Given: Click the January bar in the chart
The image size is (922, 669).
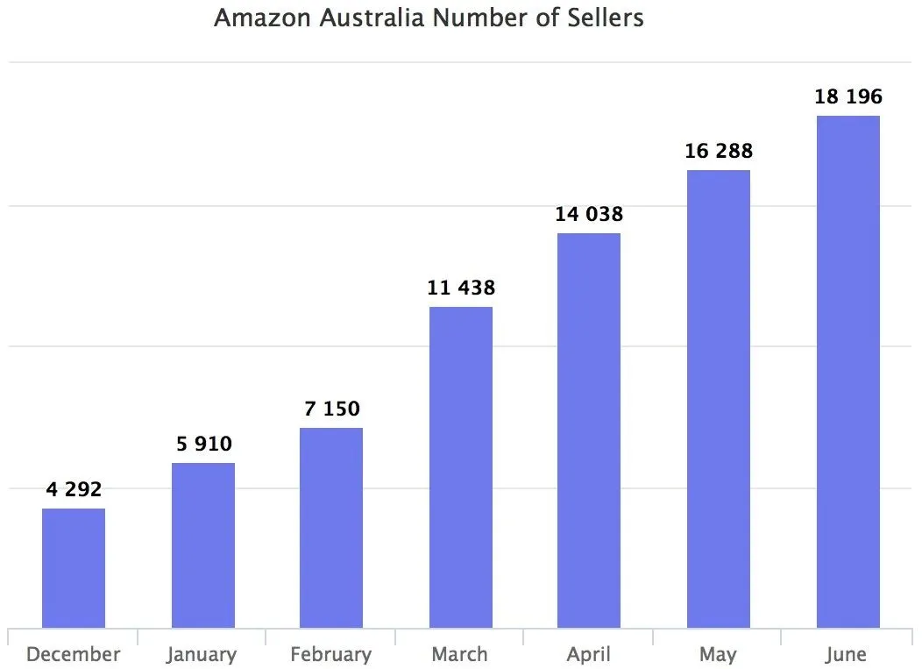Looking at the screenshot, I should click(x=202, y=545).
